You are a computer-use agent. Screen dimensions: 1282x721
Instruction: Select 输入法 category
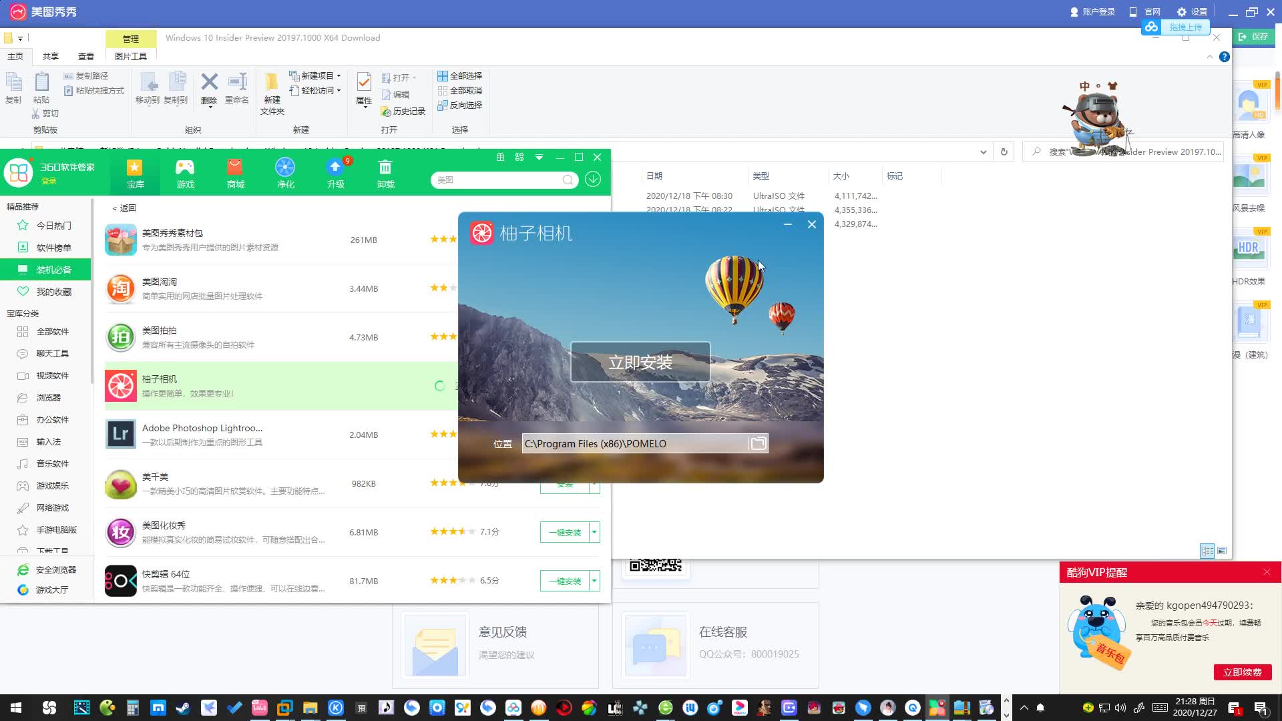[45, 442]
